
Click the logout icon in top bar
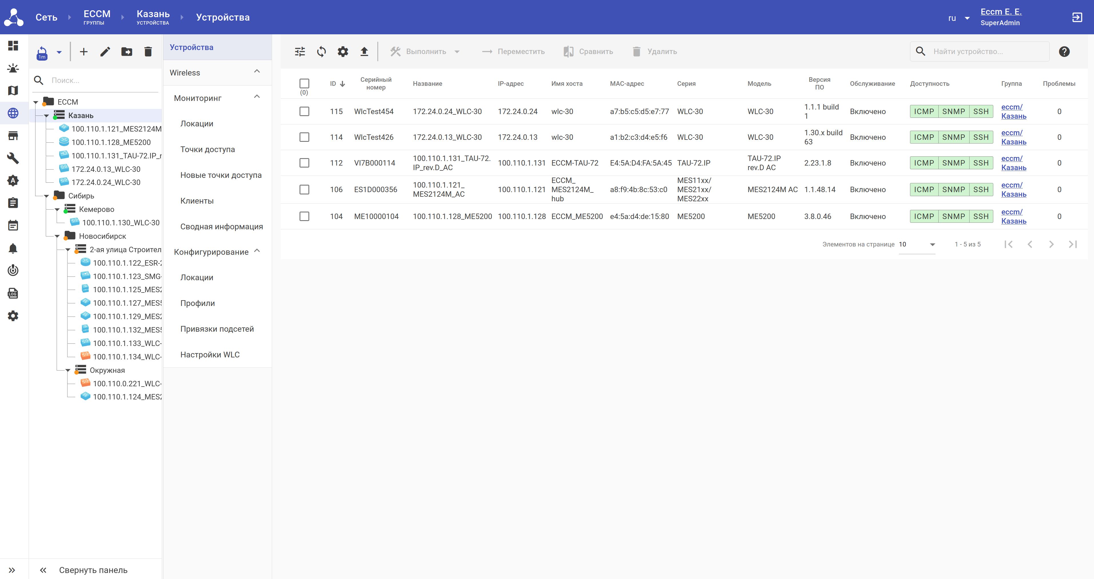click(x=1077, y=17)
